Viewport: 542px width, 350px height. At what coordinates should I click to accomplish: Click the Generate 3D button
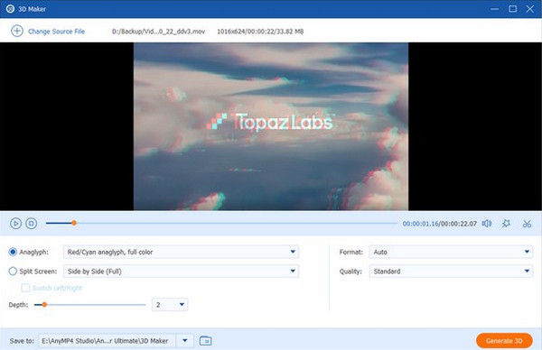pos(504,341)
